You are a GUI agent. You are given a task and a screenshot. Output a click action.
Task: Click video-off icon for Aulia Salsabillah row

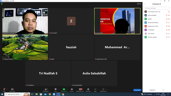coord(169,15)
